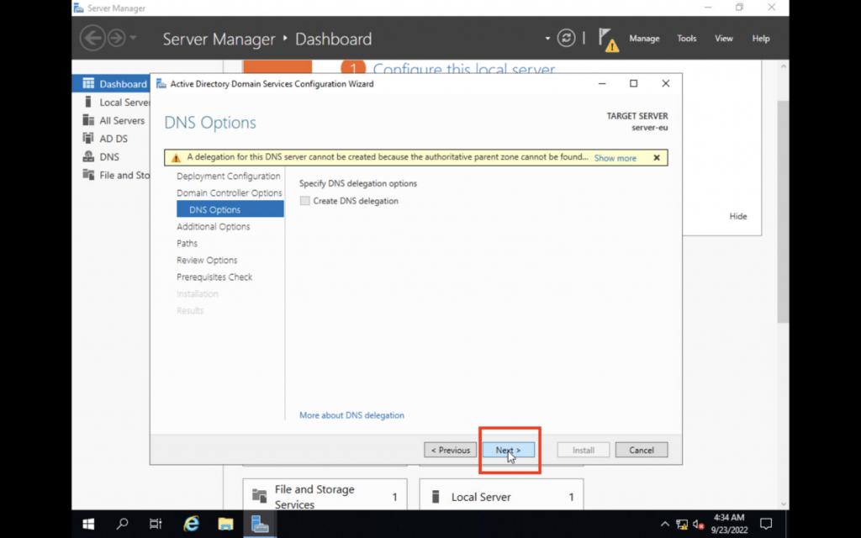This screenshot has height=538, width=861.
Task: Open the Windows Start menu
Action: tap(88, 524)
